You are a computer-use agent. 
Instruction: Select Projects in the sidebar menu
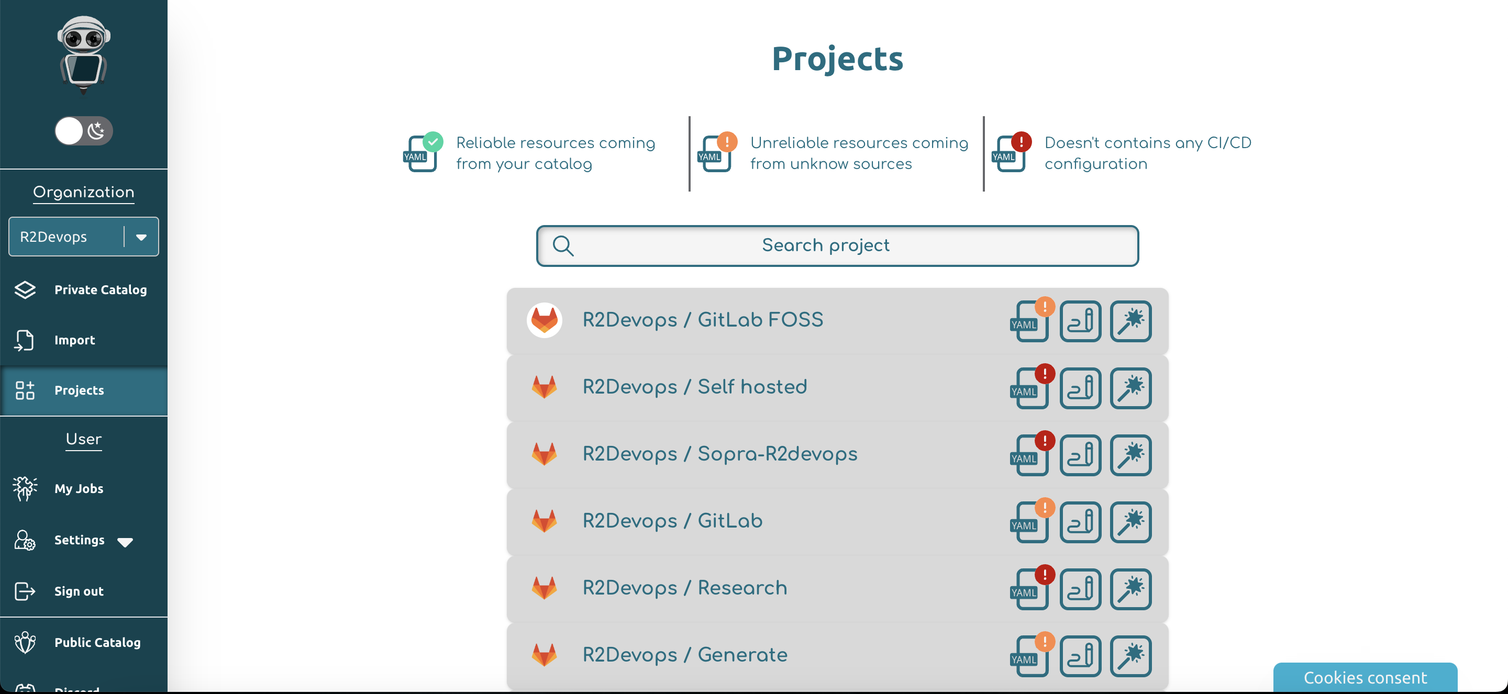point(79,390)
